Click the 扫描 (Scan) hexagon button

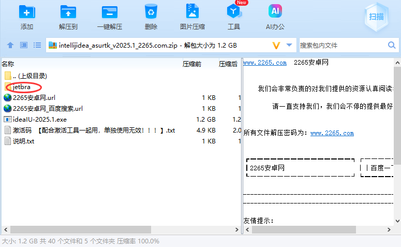376,17
